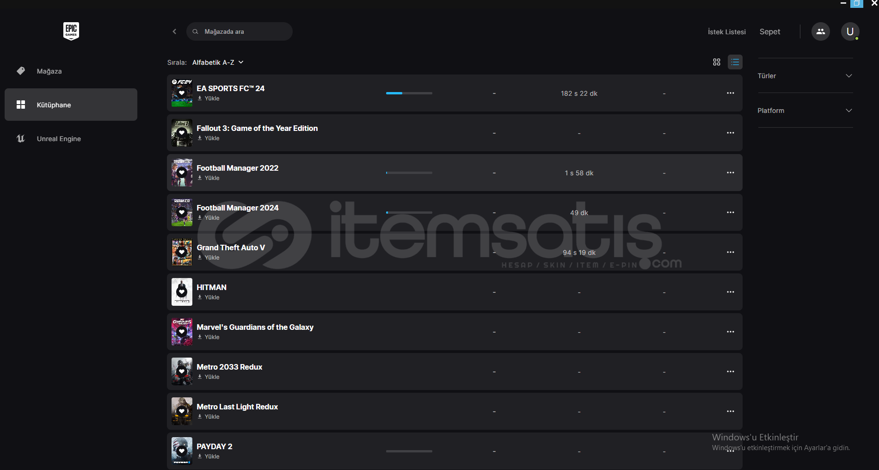Viewport: 879px width, 470px height.
Task: Select Marvel's Guardians of the Galaxy cover thumbnail
Action: (x=182, y=332)
